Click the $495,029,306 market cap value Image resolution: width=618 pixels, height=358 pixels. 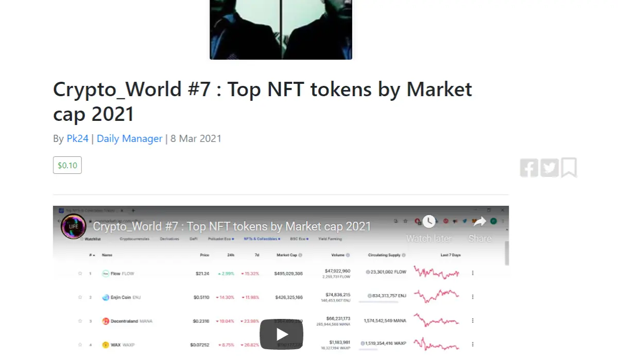[x=288, y=274]
